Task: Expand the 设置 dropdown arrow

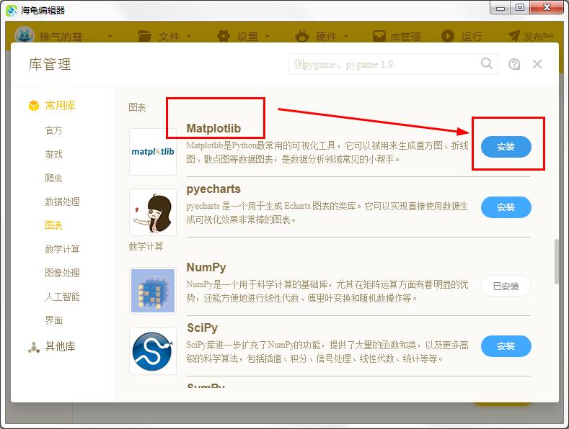Action: click(268, 36)
